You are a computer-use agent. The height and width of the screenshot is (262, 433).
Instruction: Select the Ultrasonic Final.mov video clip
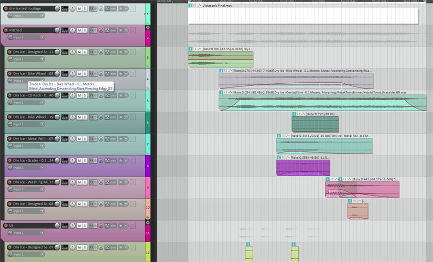tap(303, 16)
